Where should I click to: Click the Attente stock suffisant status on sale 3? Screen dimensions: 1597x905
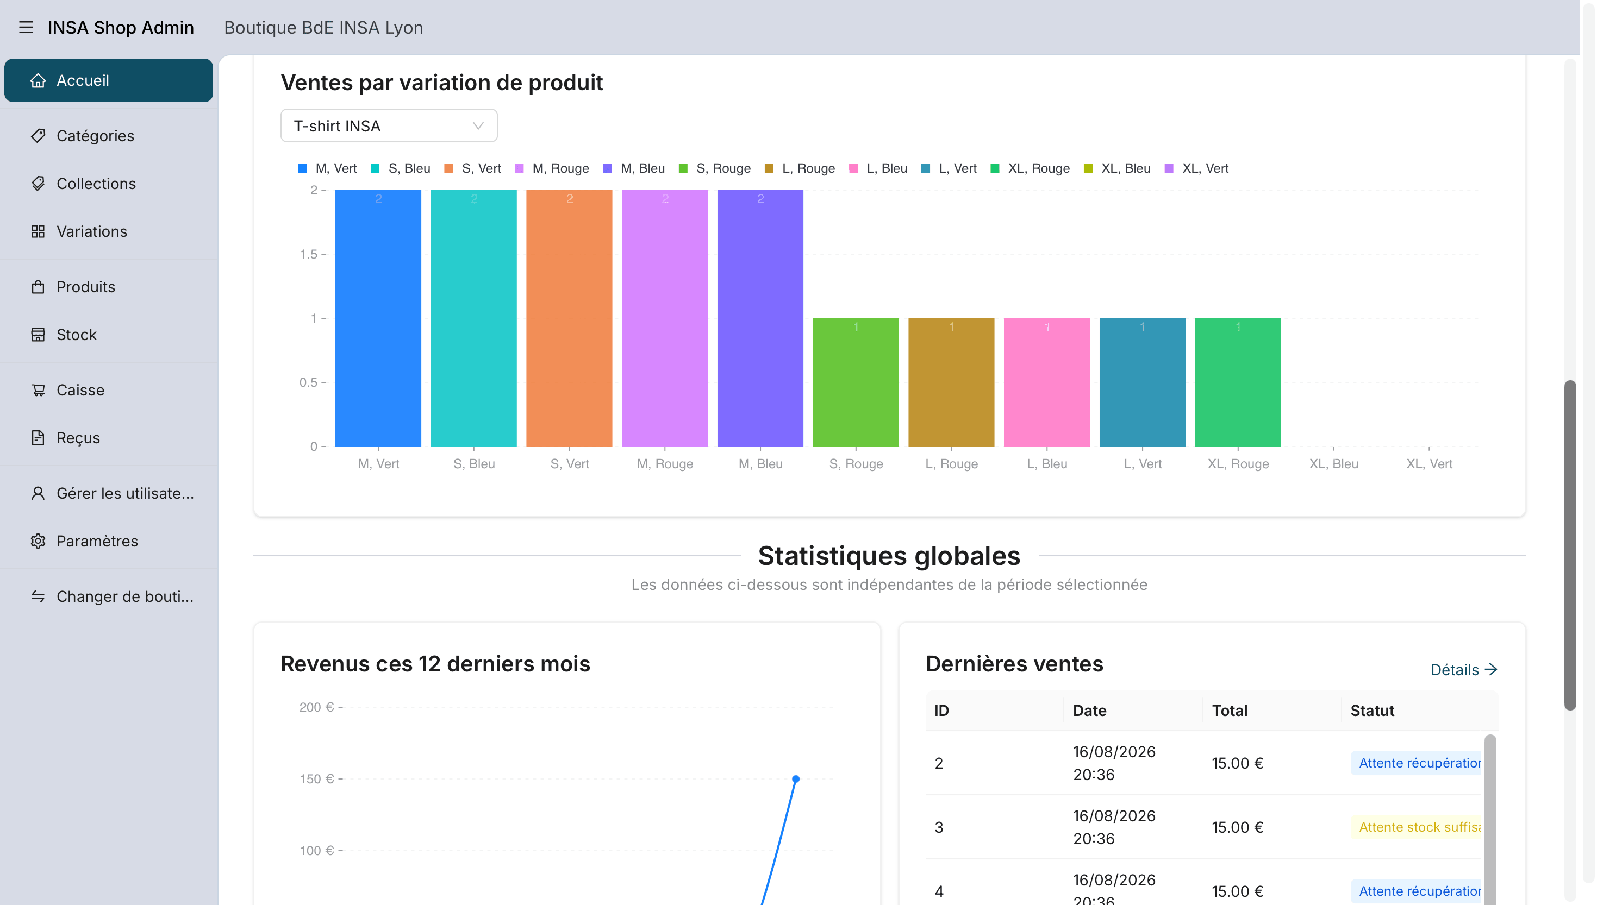1416,827
